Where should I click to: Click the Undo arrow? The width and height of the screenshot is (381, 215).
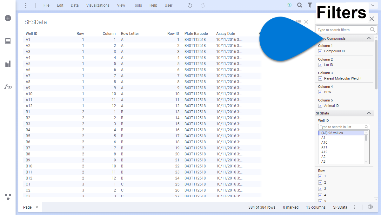[190, 5]
